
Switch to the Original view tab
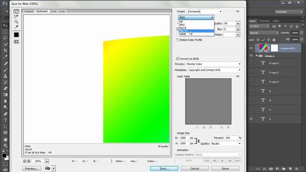pyautogui.click(x=29, y=11)
